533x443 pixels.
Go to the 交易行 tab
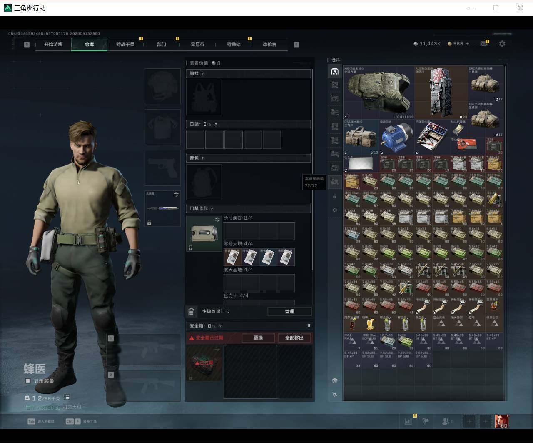point(197,44)
